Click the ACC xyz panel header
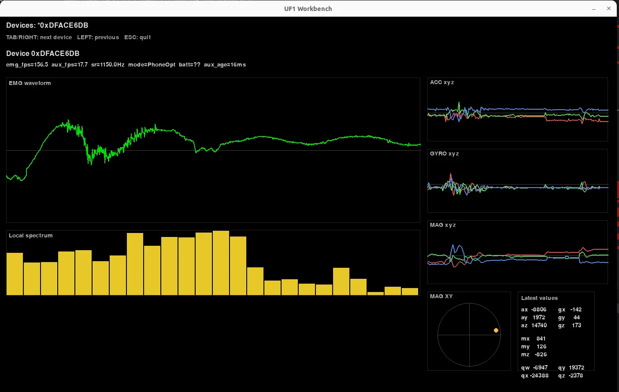 [441, 82]
